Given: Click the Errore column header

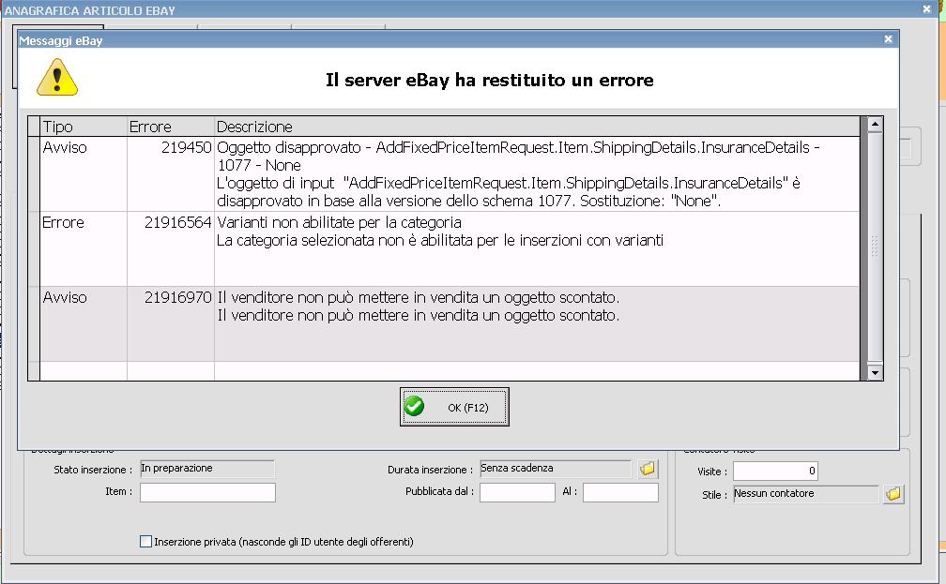Looking at the screenshot, I should [x=171, y=127].
